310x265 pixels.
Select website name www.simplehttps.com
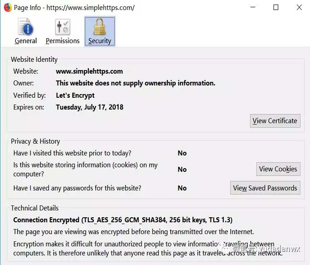tap(89, 71)
